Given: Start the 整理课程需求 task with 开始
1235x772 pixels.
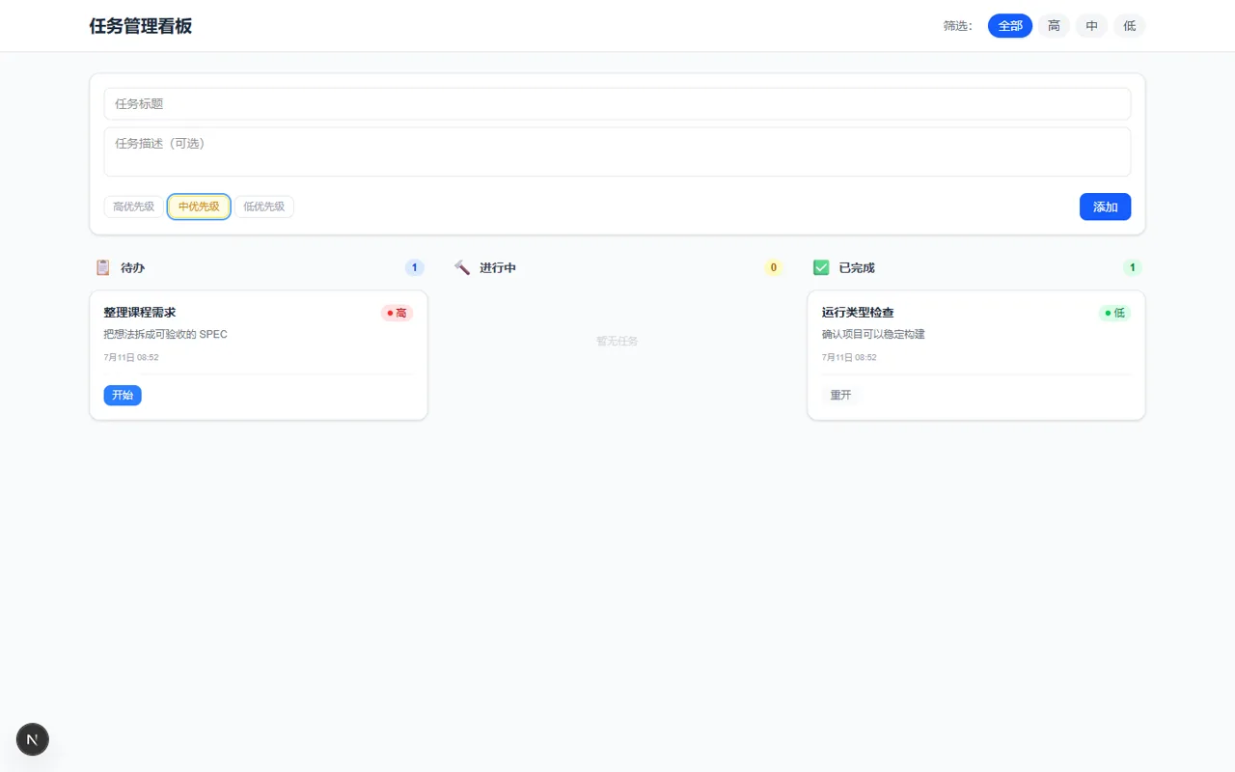Looking at the screenshot, I should click(x=123, y=395).
